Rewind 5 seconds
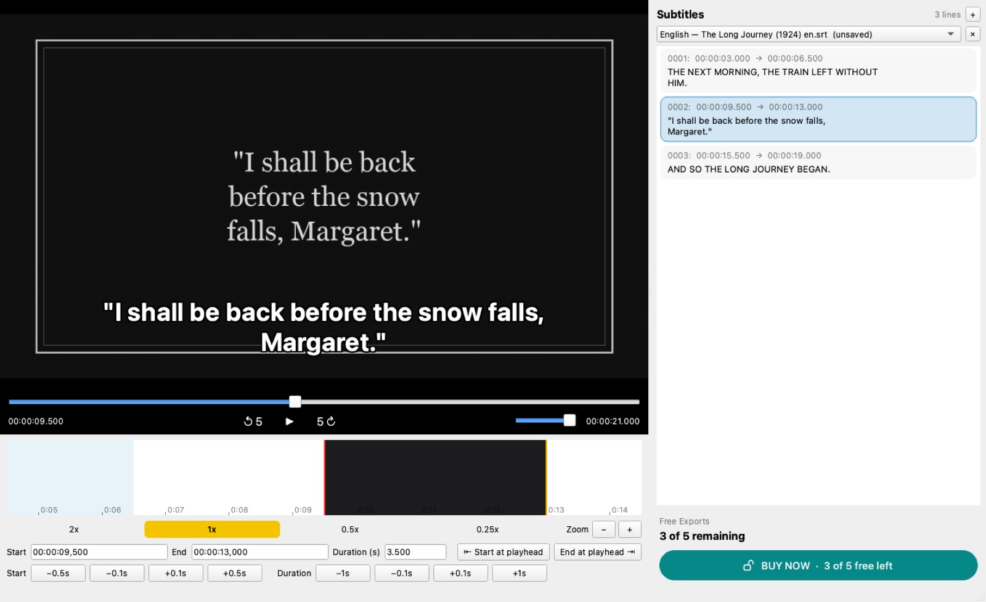This screenshot has height=602, width=986. (253, 421)
